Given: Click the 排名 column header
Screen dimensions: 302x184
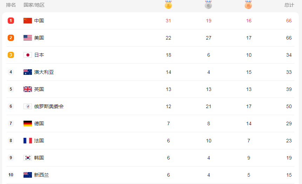Looking at the screenshot, I should pos(11,5).
